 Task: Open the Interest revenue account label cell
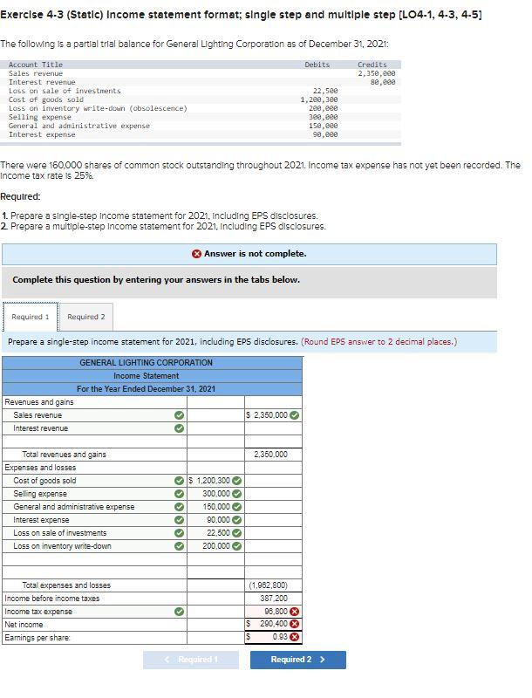click(95, 428)
